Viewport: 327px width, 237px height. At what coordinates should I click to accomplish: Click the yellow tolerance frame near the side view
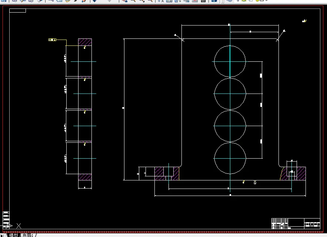(52, 40)
